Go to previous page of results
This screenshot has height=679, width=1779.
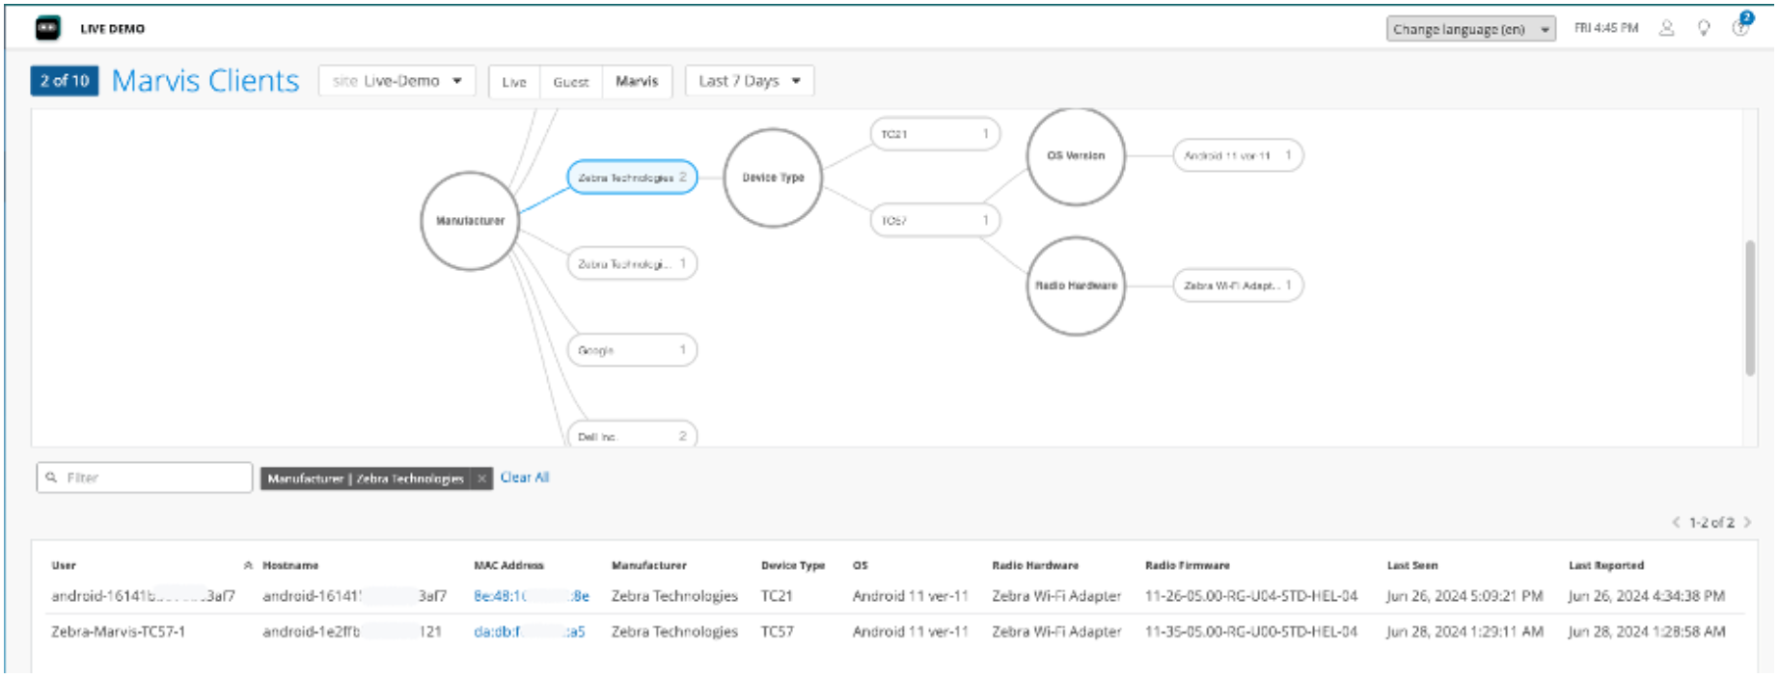tap(1676, 523)
